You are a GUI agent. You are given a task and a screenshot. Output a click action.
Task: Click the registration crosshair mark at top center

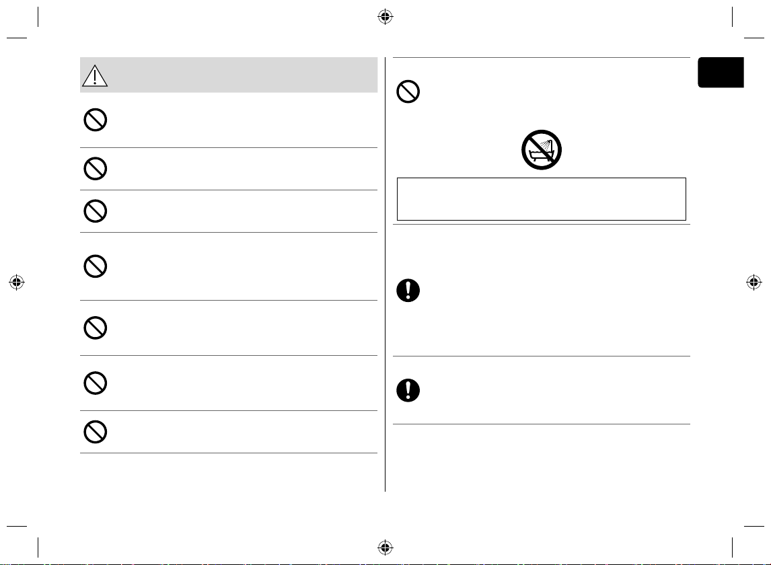385,17
